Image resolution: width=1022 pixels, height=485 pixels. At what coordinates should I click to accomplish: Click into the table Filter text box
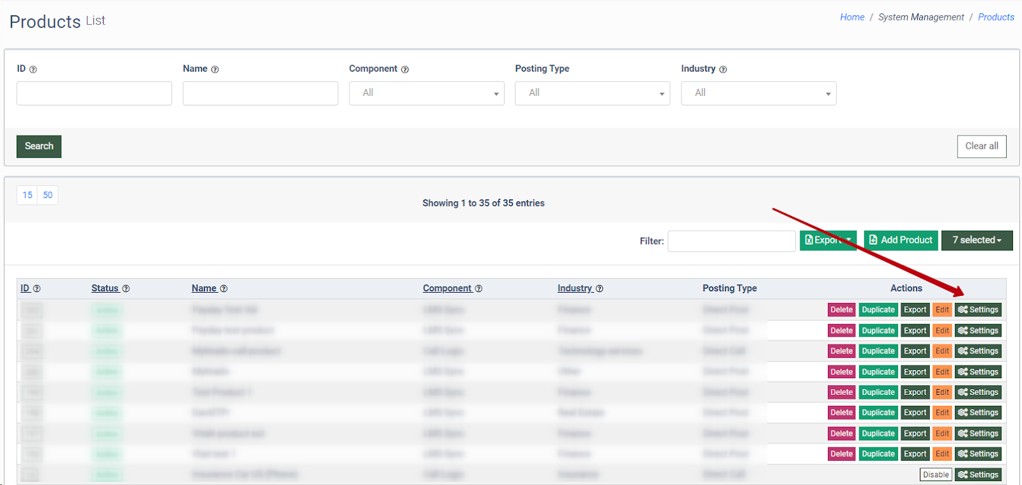731,241
